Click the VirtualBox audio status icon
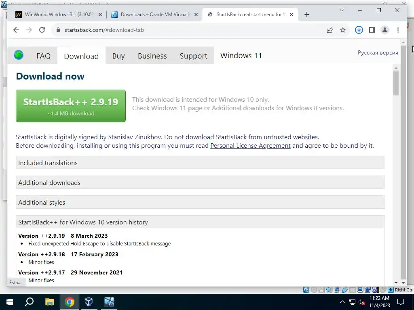The width and height of the screenshot is (414, 310). point(329,290)
